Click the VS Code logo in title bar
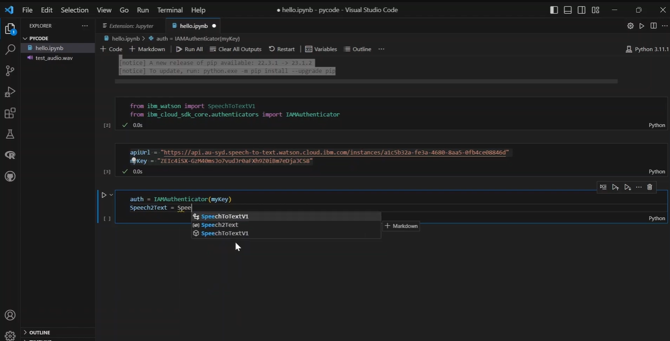670x341 pixels. pos(9,10)
